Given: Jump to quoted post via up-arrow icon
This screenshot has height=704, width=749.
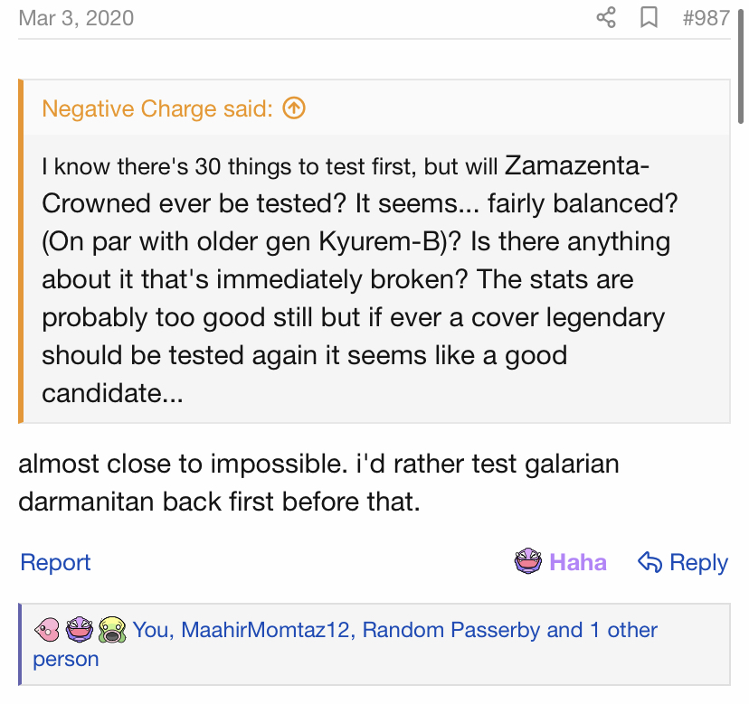Looking at the screenshot, I should (x=294, y=109).
